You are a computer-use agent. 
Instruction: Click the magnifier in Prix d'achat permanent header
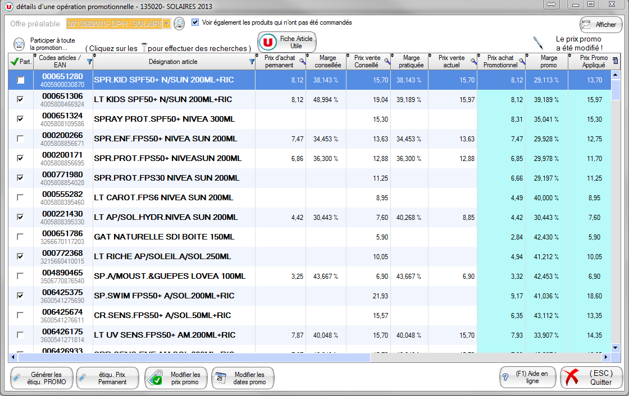302,62
